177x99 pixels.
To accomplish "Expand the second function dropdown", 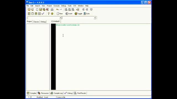I will click(95, 18).
